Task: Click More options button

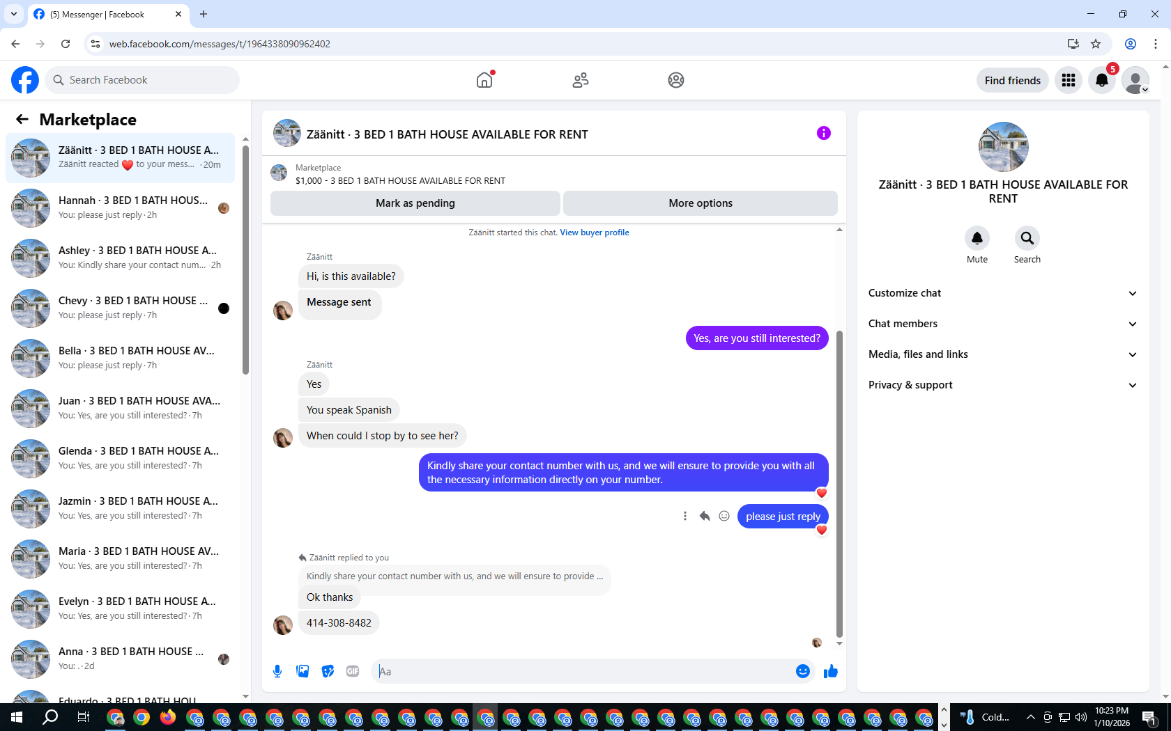Action: [701, 203]
